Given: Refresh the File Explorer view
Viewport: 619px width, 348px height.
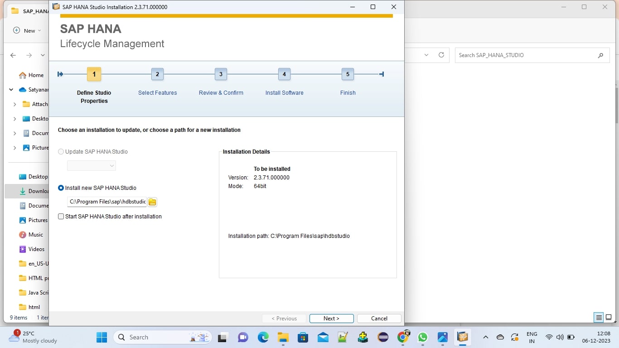Looking at the screenshot, I should pos(441,55).
